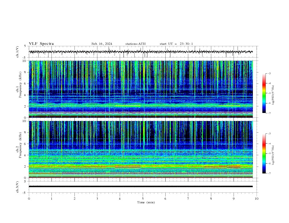Click the ch.2 spectrogram color bar
The width and height of the screenshot is (289, 223).
[264, 153]
